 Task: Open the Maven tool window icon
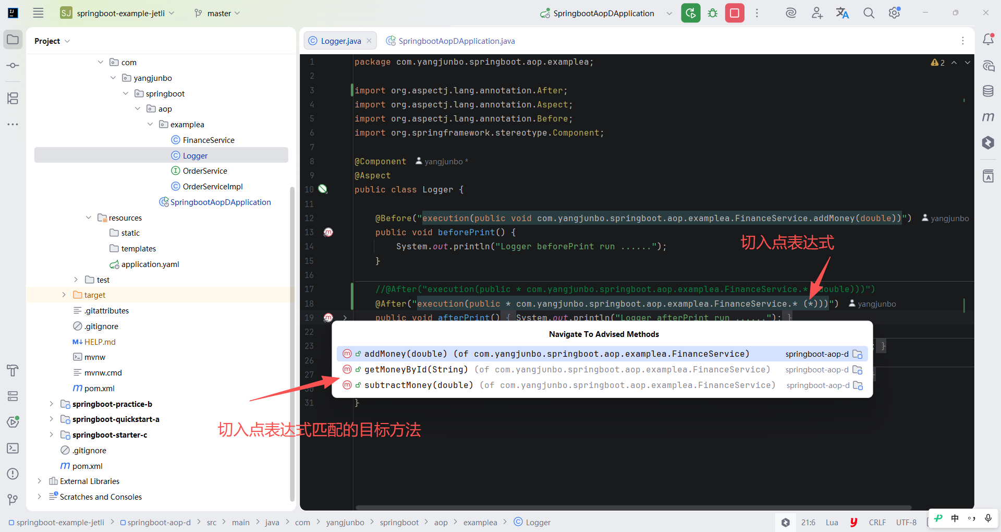(x=988, y=117)
